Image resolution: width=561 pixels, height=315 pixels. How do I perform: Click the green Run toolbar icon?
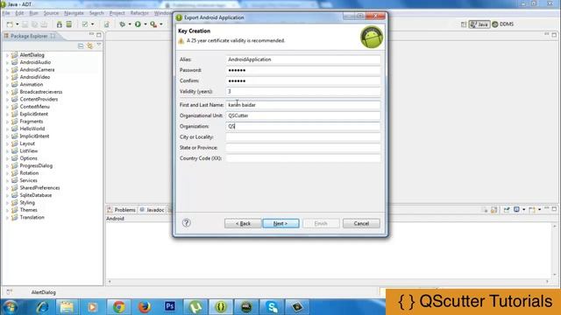[138, 24]
